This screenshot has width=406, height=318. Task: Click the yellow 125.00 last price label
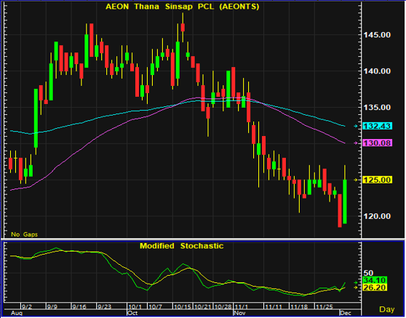click(377, 180)
